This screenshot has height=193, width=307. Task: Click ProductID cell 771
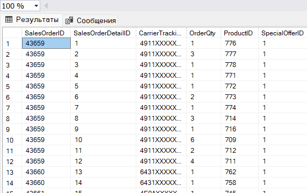(240, 76)
